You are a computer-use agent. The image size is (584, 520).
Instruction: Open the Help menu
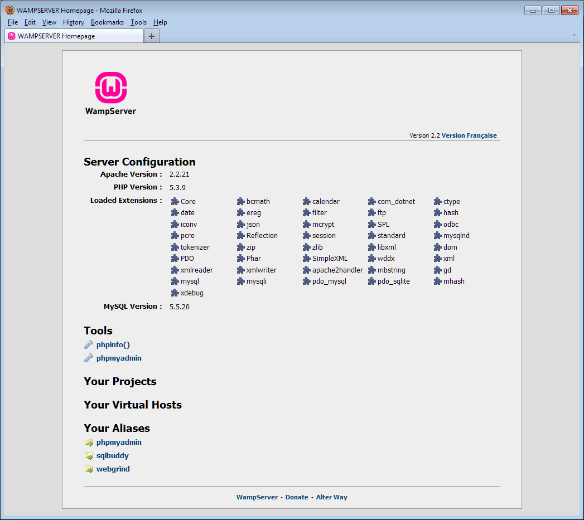[160, 22]
